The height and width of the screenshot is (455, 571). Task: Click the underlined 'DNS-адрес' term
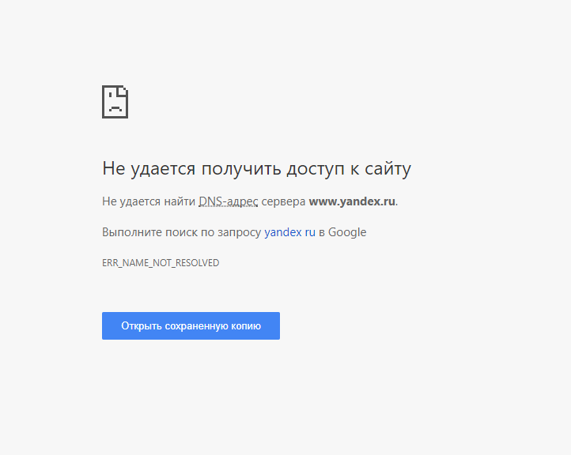pos(229,201)
